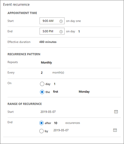Click the 9:00 AM start time field
This screenshot has width=124, height=144.
pyautogui.click(x=52, y=21)
